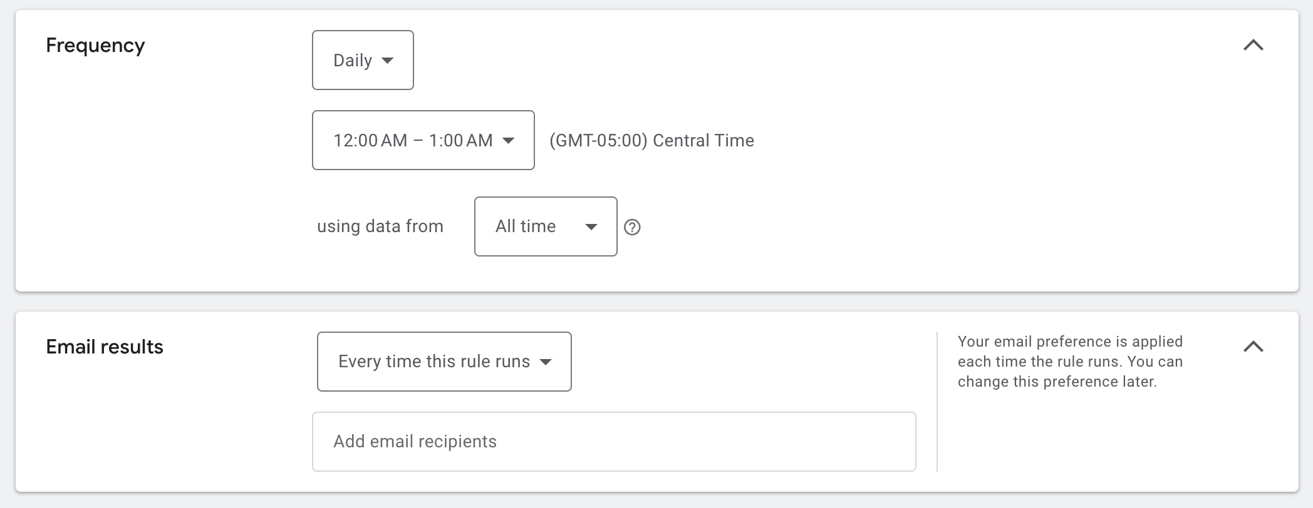Viewport: 1313px width, 508px height.
Task: Click the All time text in selector
Action: [526, 226]
